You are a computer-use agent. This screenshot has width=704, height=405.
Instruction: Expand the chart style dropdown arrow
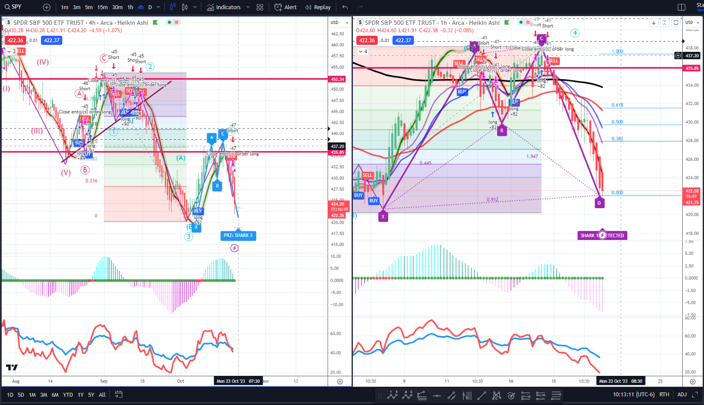click(x=195, y=7)
